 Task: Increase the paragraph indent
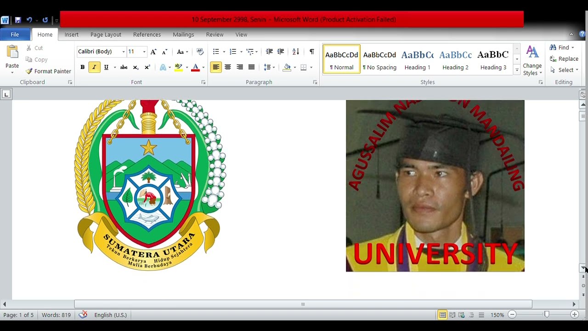tap(281, 51)
